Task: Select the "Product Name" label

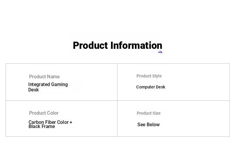Action: [x=44, y=77]
